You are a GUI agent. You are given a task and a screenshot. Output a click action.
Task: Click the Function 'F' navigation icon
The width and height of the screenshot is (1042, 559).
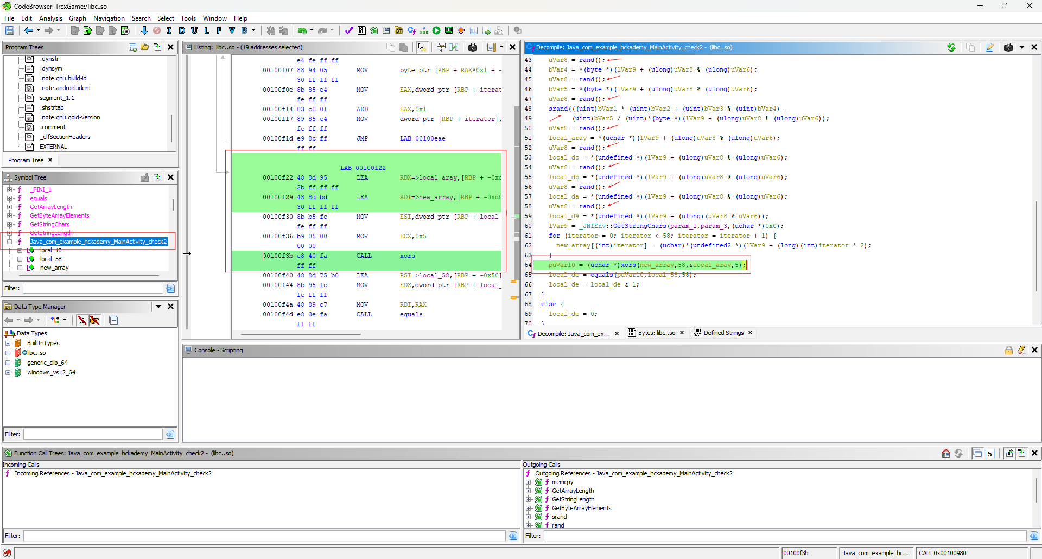click(219, 31)
